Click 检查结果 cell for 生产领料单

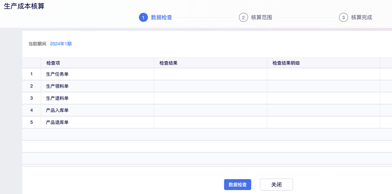210,86
